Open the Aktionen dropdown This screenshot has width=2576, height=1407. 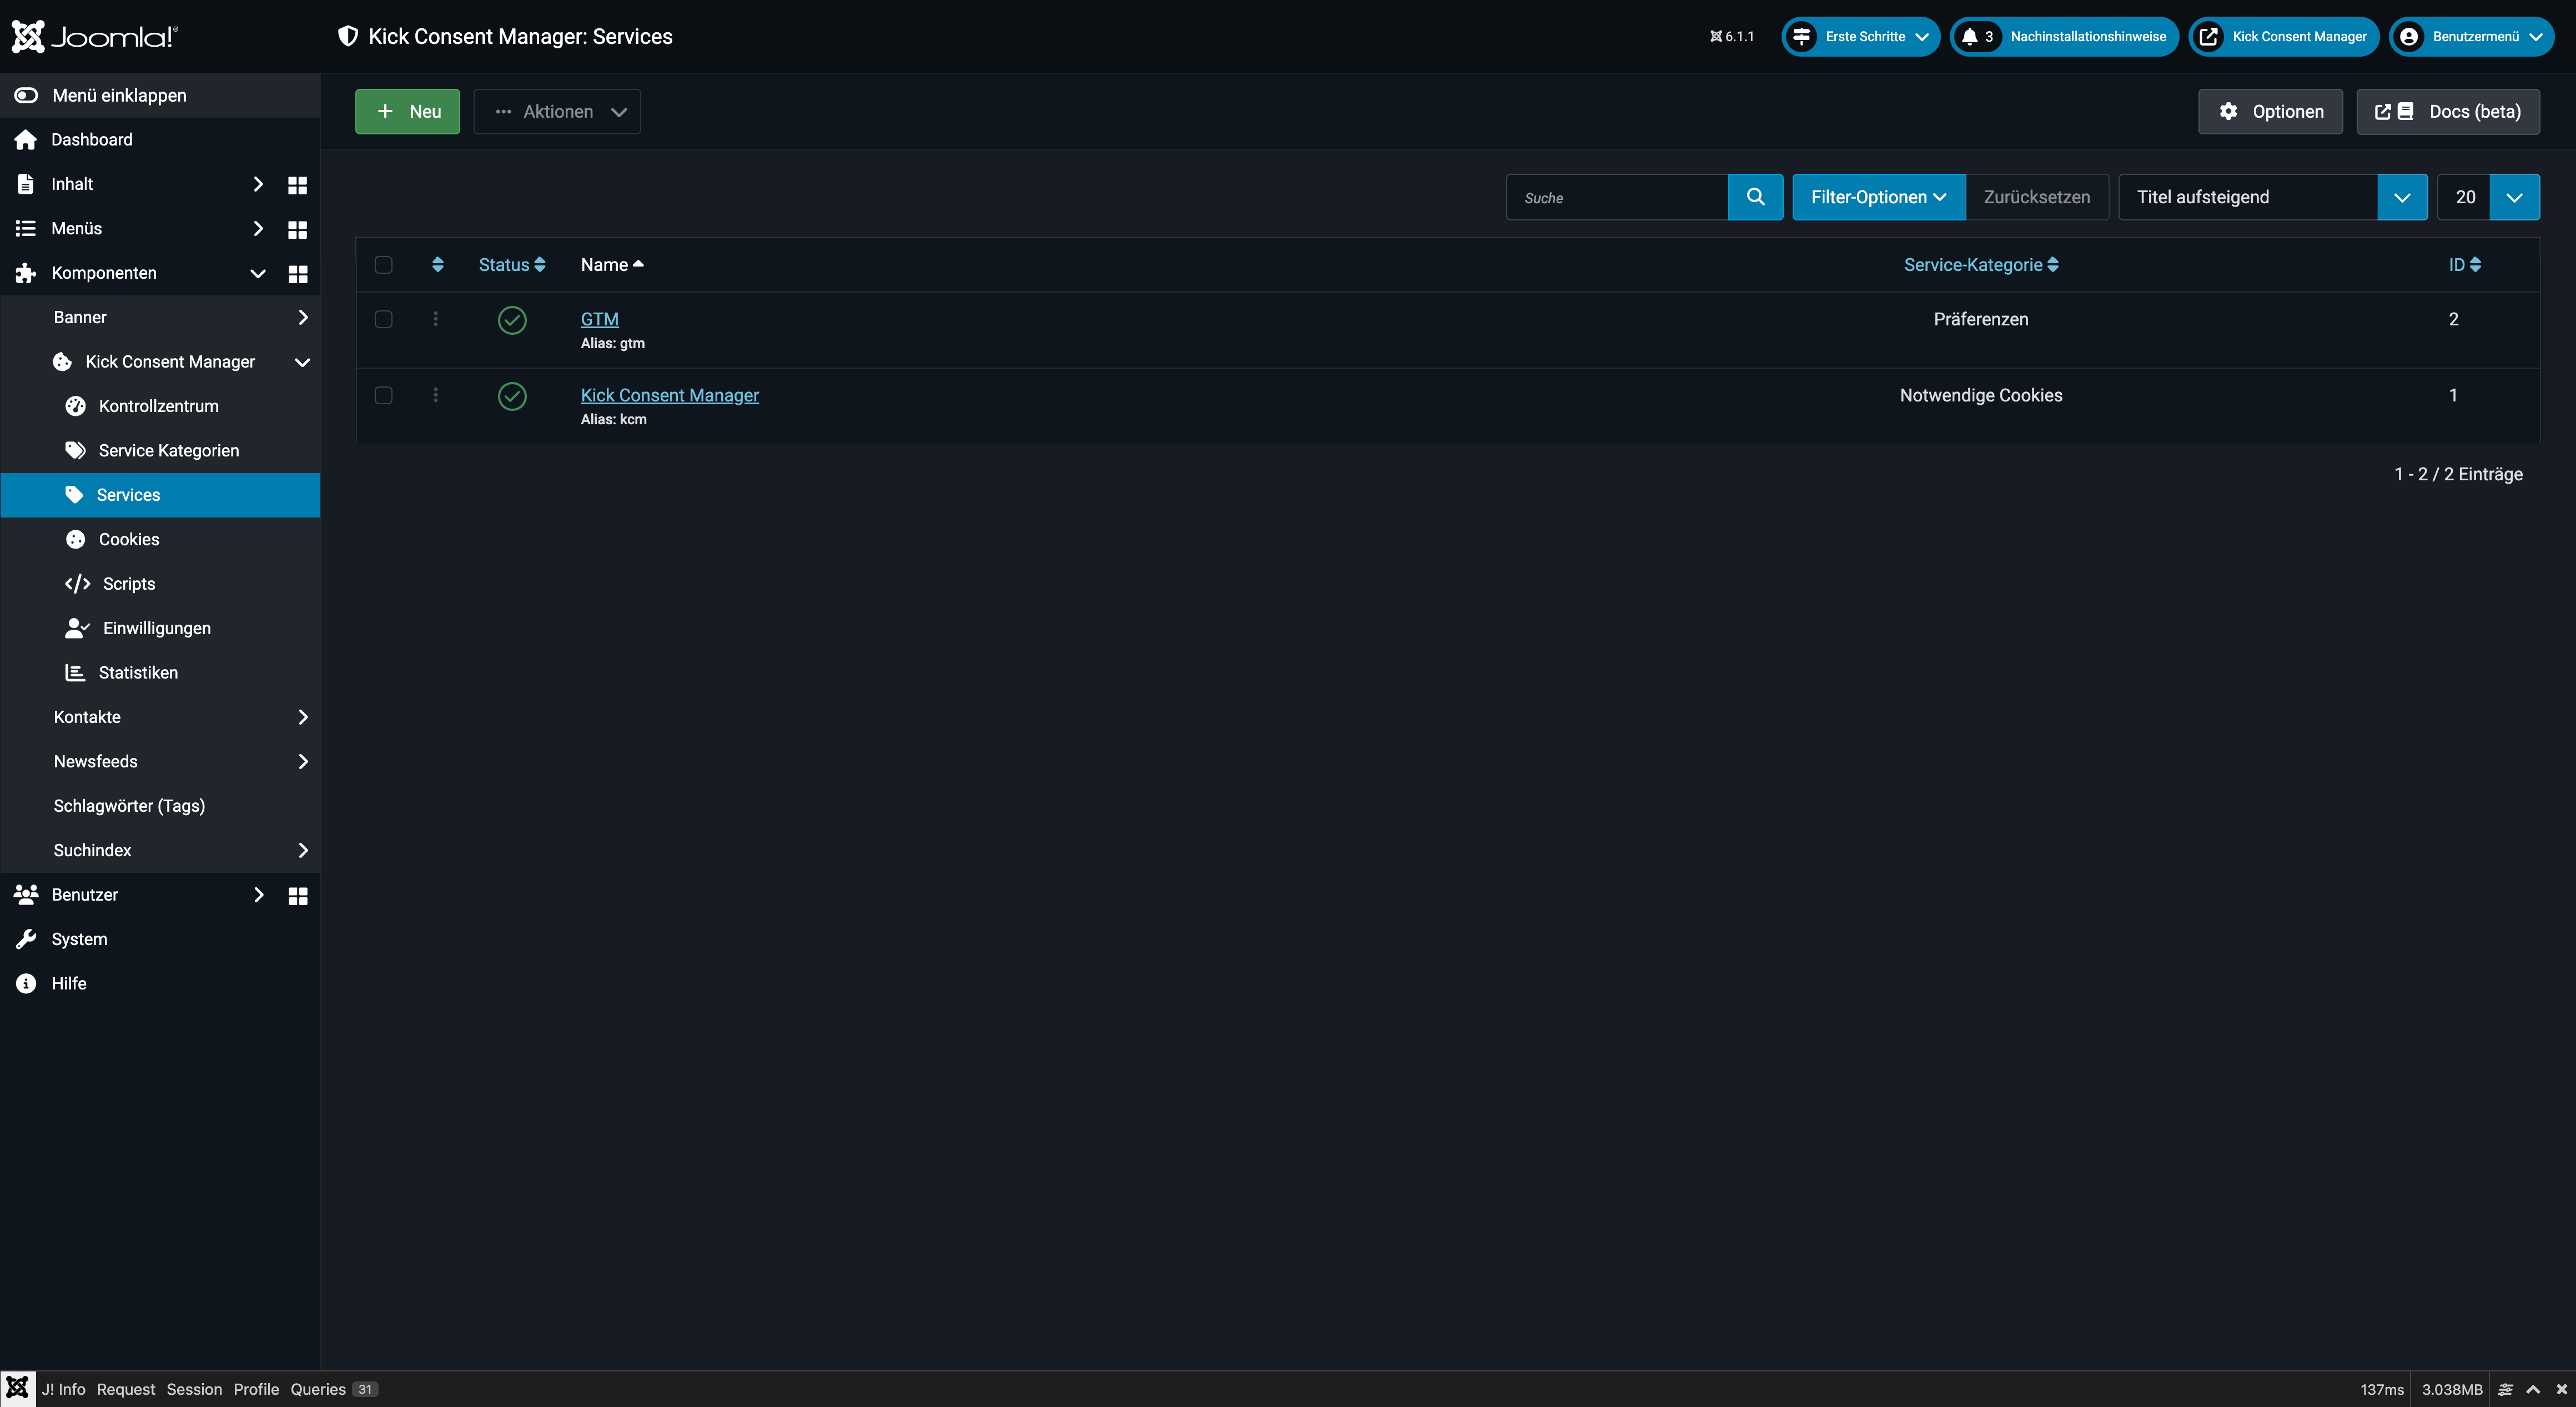[557, 112]
